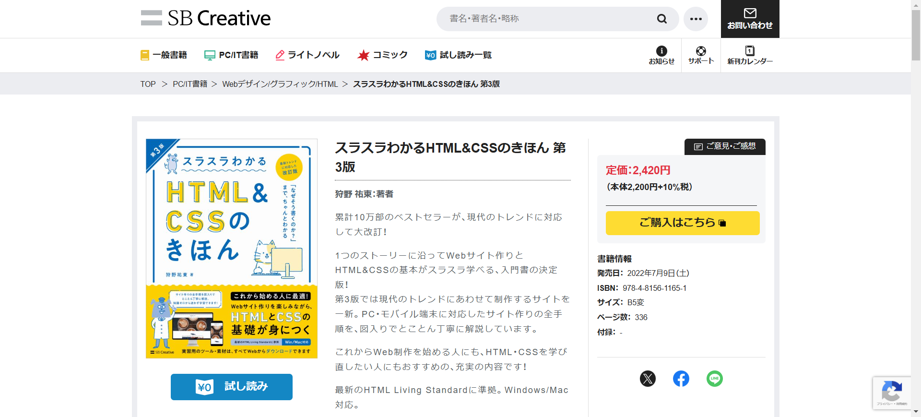The height and width of the screenshot is (417, 921).
Task: Open the コミック menu
Action: point(382,55)
